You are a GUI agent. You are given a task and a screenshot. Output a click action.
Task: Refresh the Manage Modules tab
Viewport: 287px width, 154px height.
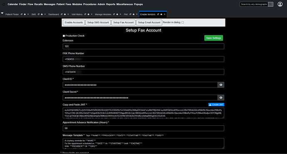114,14
